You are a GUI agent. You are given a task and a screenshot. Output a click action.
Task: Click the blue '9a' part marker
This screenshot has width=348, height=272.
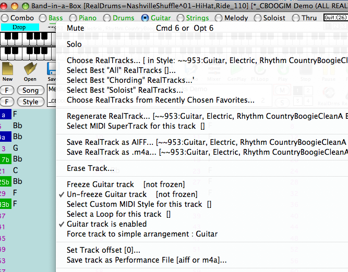5,137
